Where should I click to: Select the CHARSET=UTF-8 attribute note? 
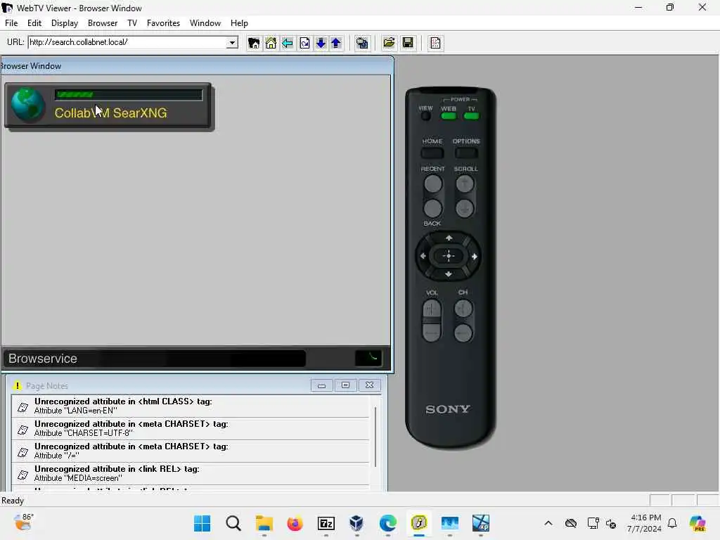click(x=190, y=428)
